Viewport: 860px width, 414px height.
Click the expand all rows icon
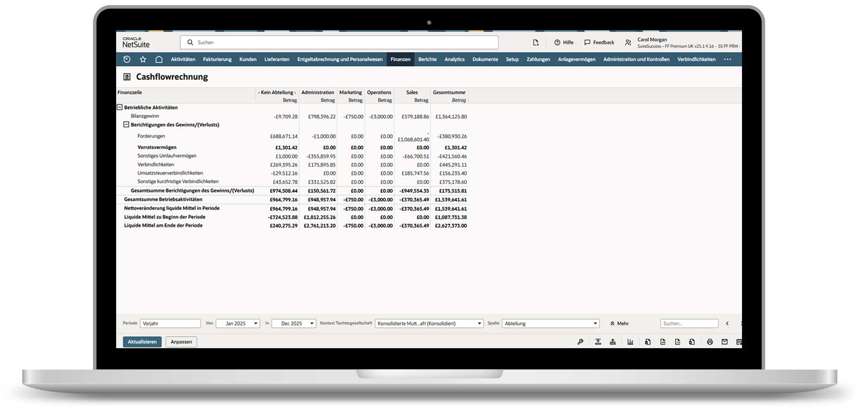[598, 342]
